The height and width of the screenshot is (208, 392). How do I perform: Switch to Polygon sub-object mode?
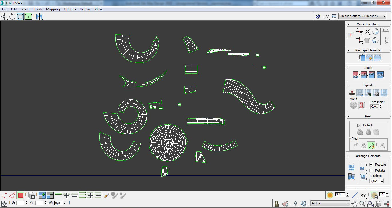[21, 195]
